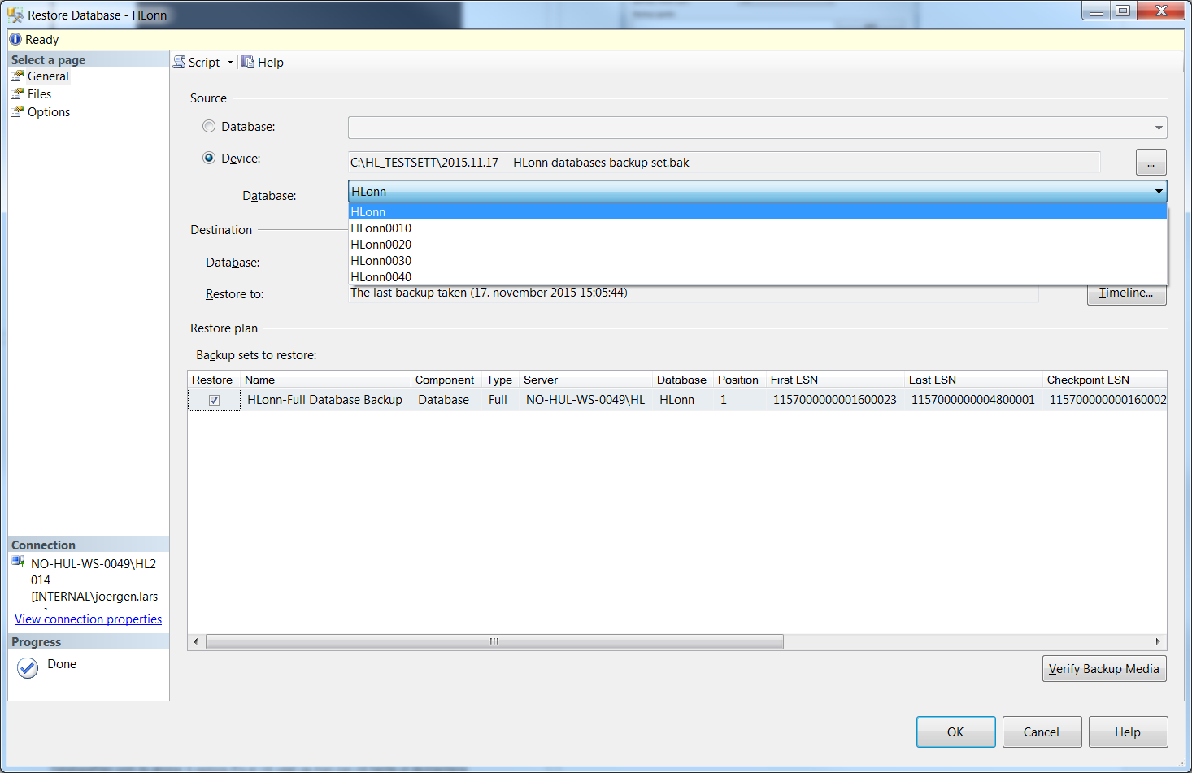Click the Name column header
The height and width of the screenshot is (773, 1192).
tap(325, 380)
